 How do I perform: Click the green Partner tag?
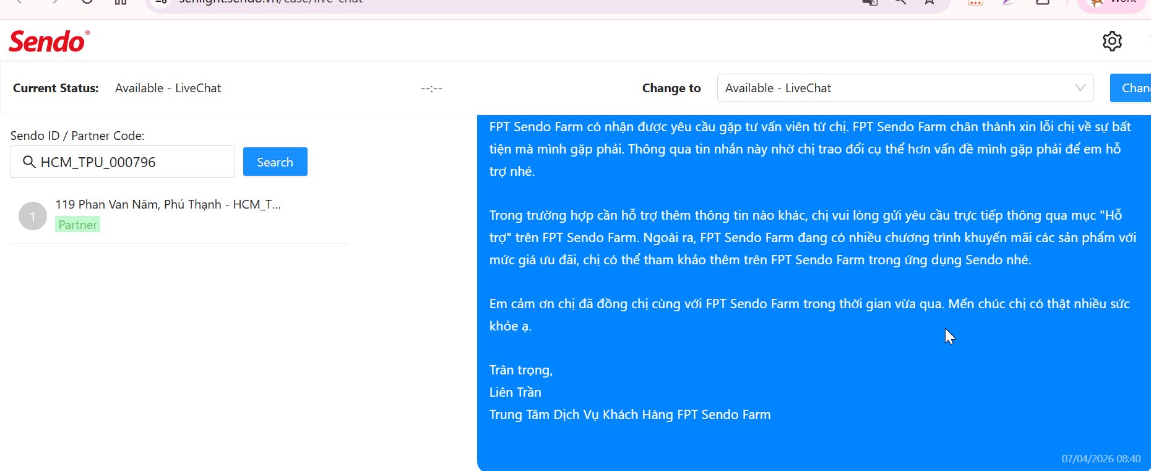coord(78,225)
